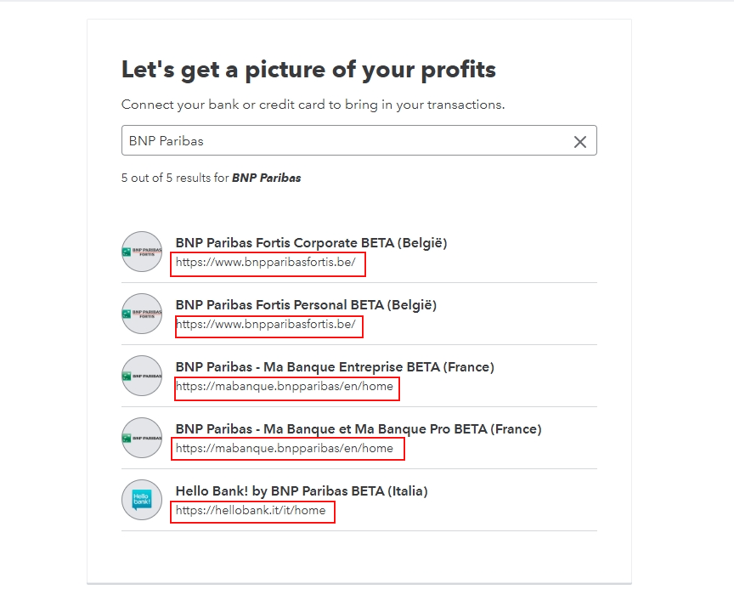
Task: Click the "Let's get a picture" heading
Action: pos(308,70)
